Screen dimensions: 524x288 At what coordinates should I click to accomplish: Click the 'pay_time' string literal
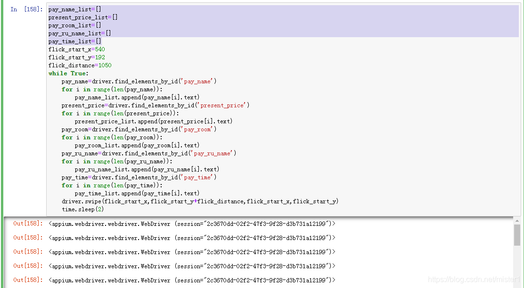pyautogui.click(x=197, y=177)
